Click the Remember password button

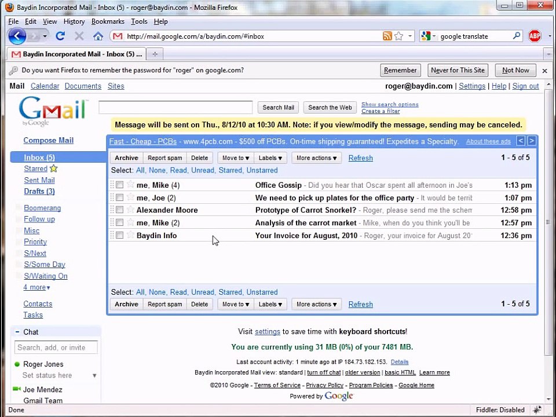click(x=400, y=70)
